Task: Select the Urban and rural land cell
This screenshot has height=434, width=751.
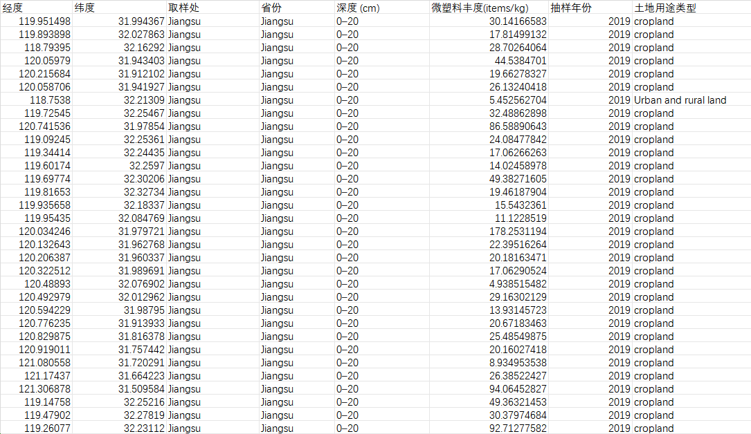Action: click(678, 100)
